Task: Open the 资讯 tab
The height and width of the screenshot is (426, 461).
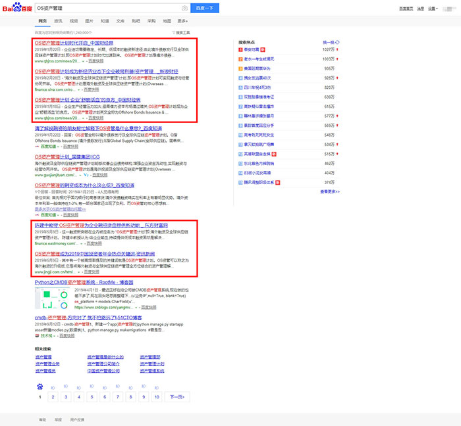Action: 58,21
